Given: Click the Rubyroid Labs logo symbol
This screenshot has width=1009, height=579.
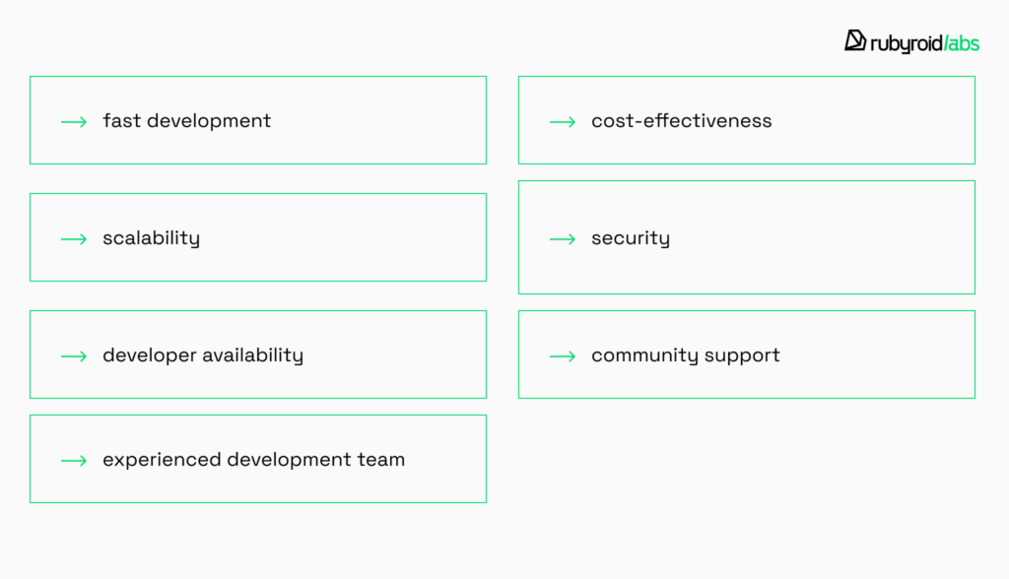Looking at the screenshot, I should (x=855, y=40).
